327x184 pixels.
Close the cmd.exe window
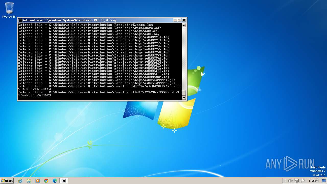pos(184,20)
